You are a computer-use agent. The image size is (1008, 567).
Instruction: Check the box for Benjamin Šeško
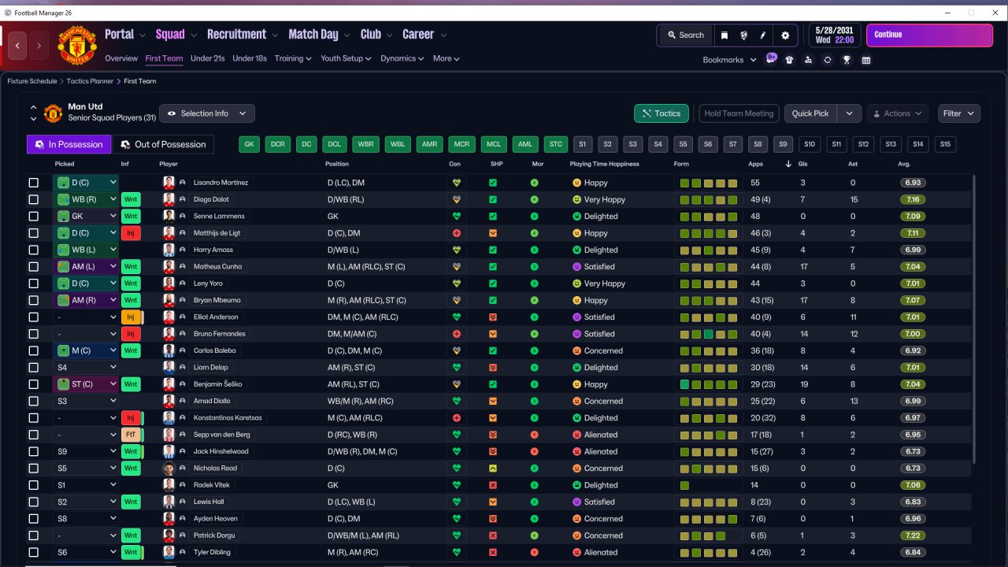click(33, 384)
